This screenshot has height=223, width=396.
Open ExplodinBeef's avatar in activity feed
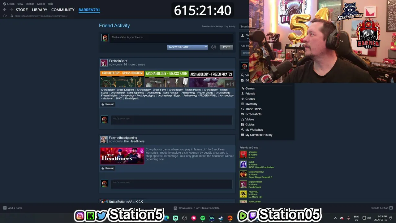coord(104,63)
